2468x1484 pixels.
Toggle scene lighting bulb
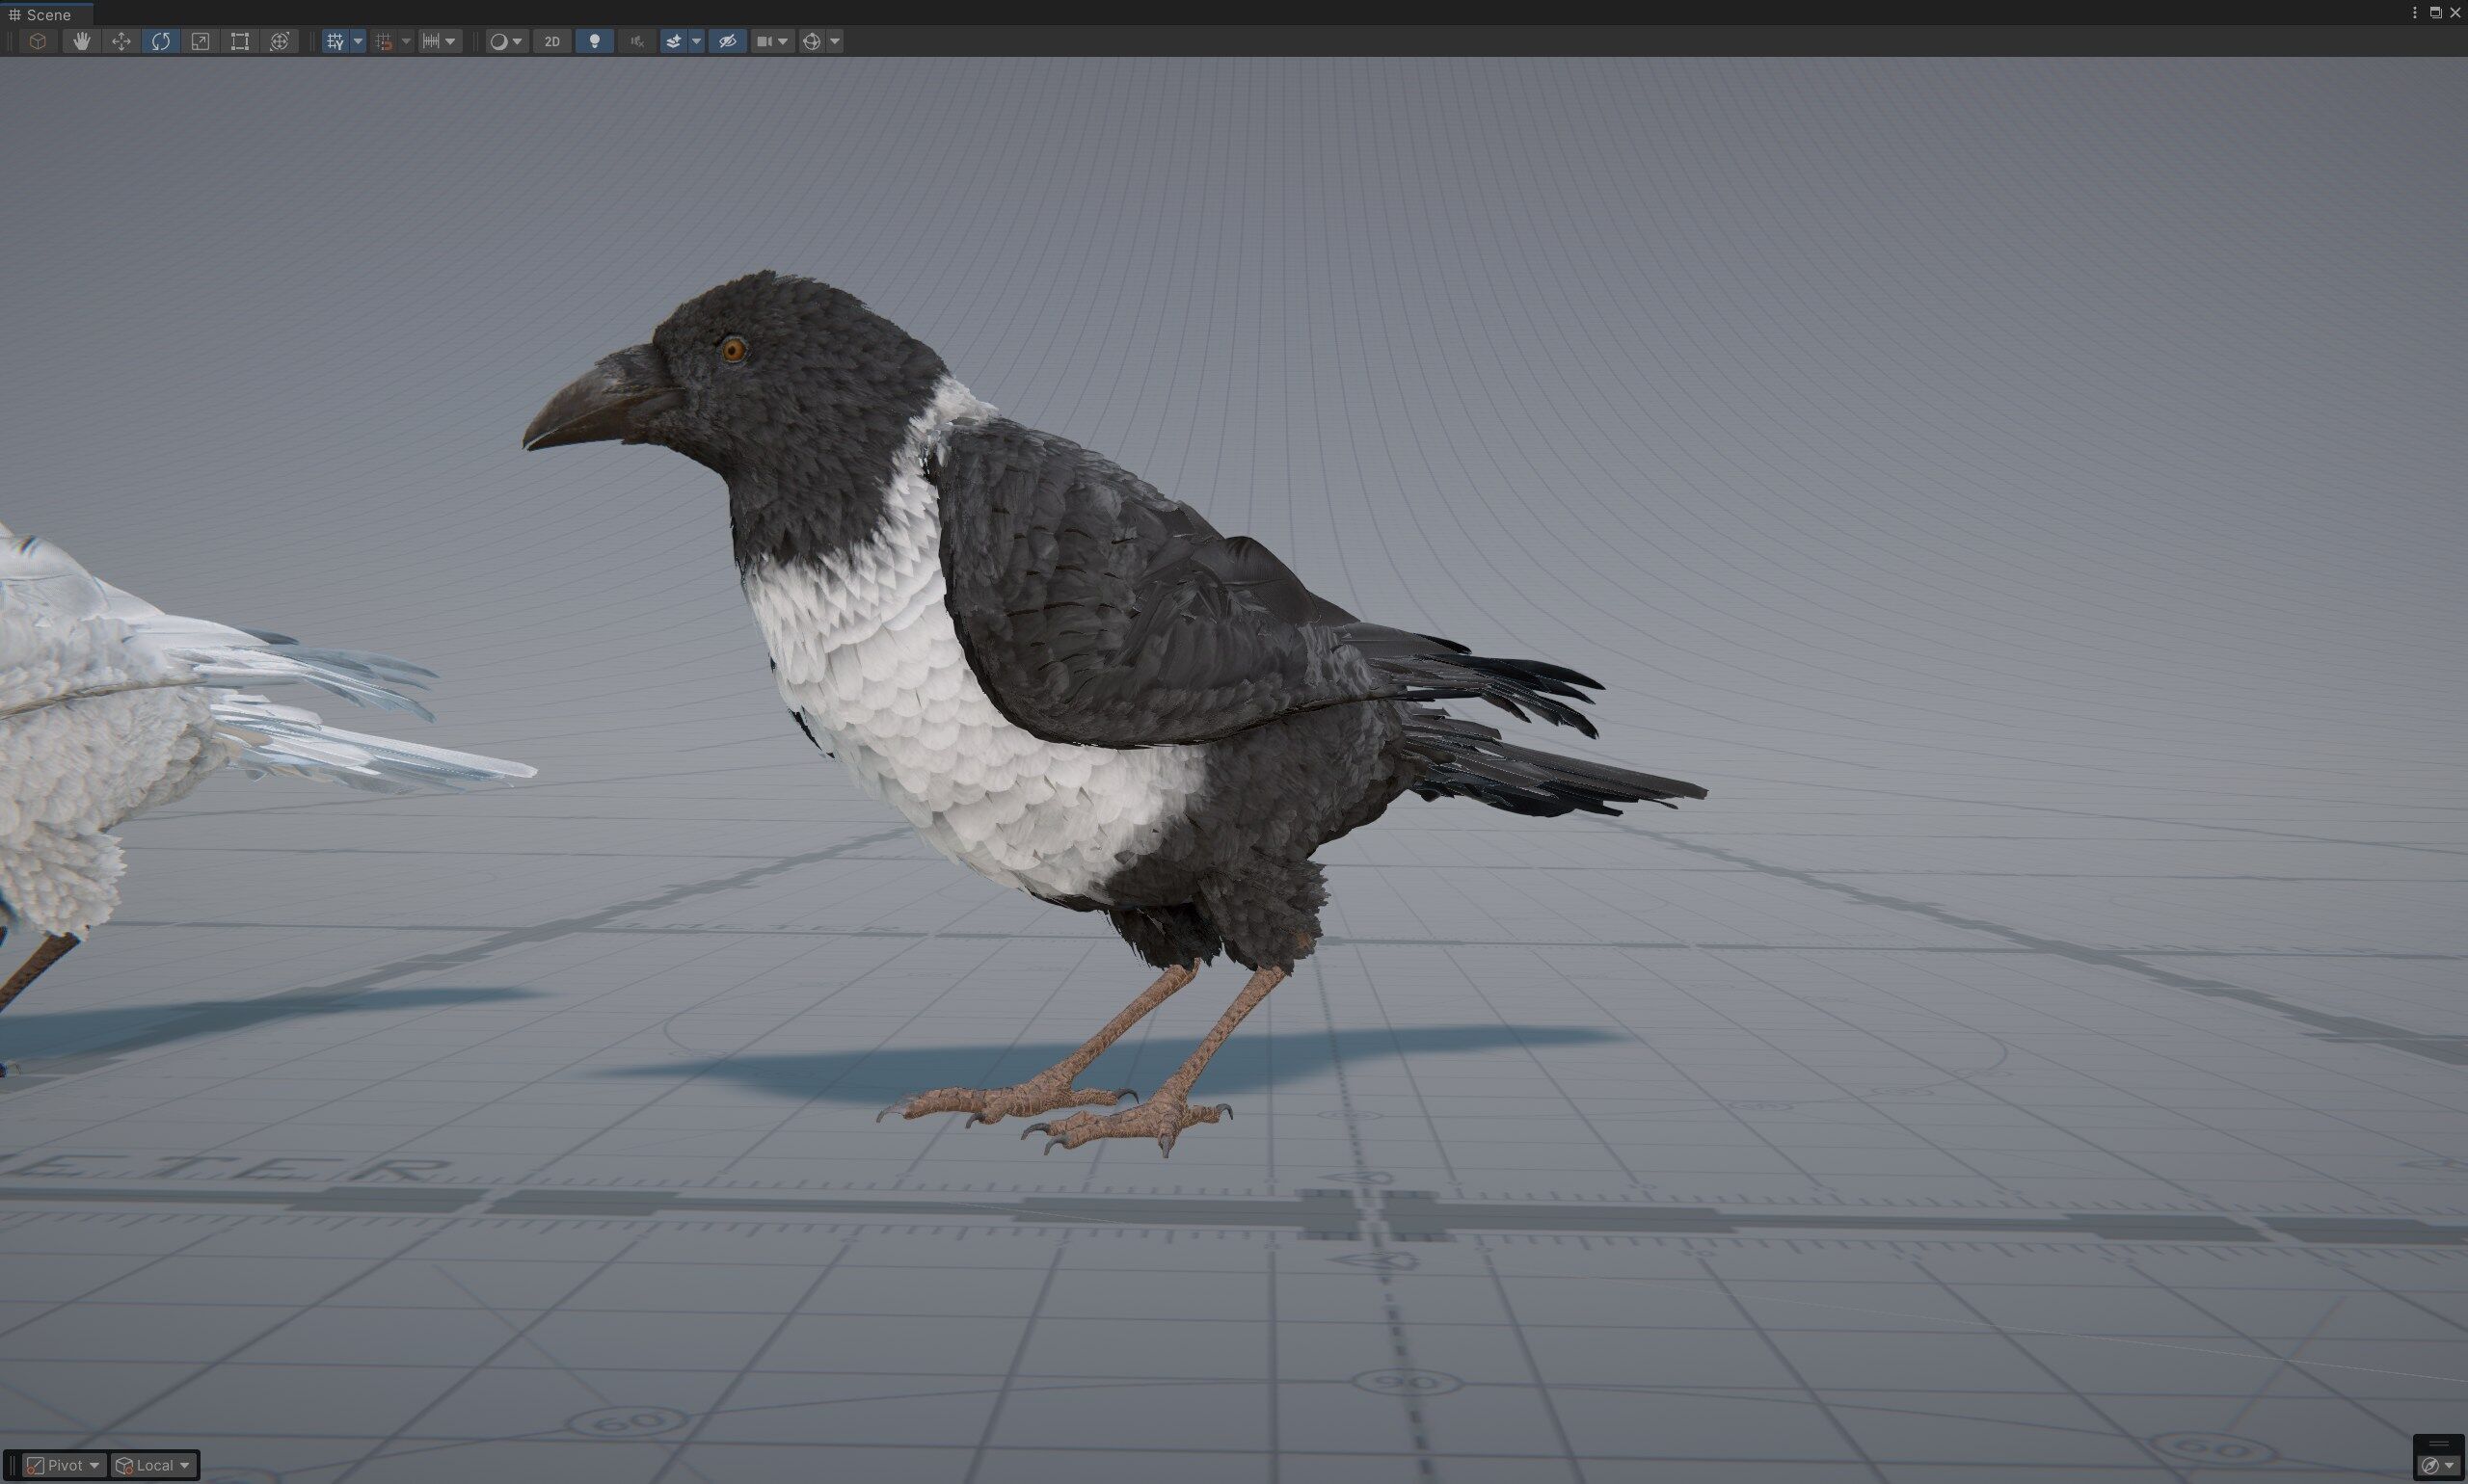(594, 41)
